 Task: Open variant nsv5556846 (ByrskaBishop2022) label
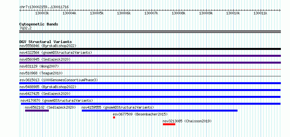(x=48, y=46)
